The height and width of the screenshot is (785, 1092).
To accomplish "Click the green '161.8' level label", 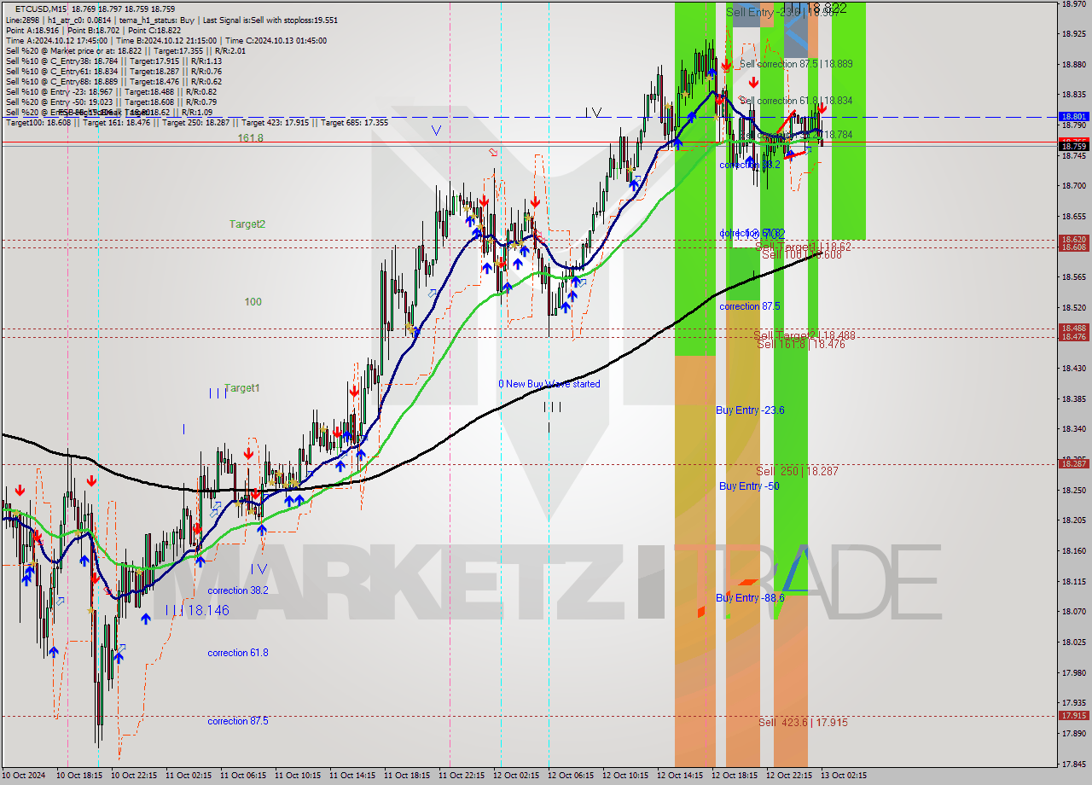I will click(x=250, y=137).
